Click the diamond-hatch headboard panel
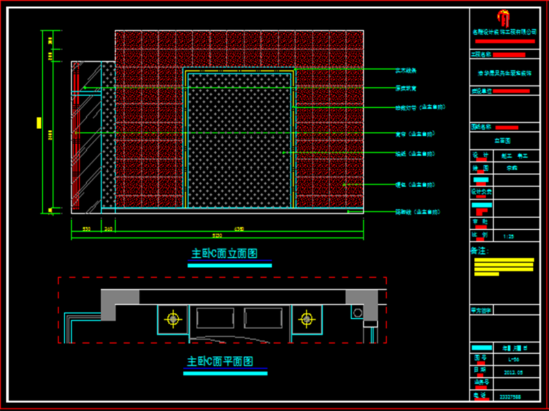 click(240, 144)
